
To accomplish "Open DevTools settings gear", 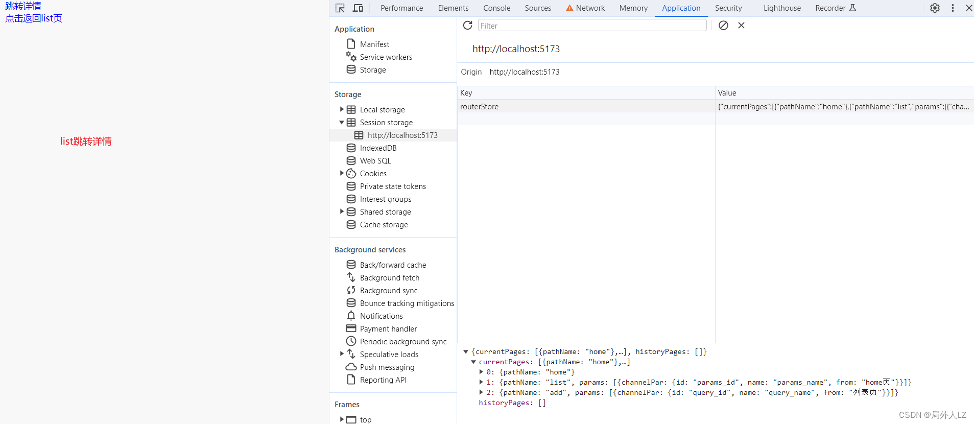I will [x=935, y=8].
